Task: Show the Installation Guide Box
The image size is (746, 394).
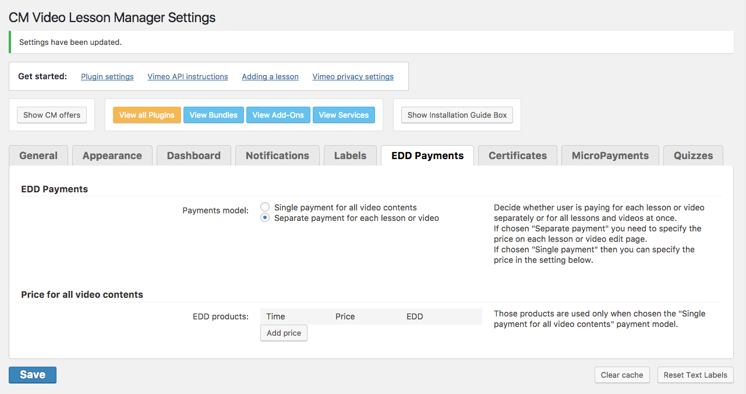Action: [x=457, y=115]
